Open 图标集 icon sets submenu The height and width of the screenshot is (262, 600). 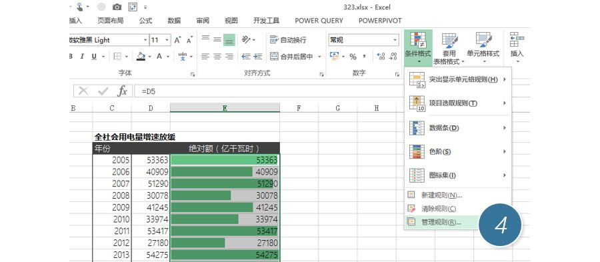(x=458, y=175)
